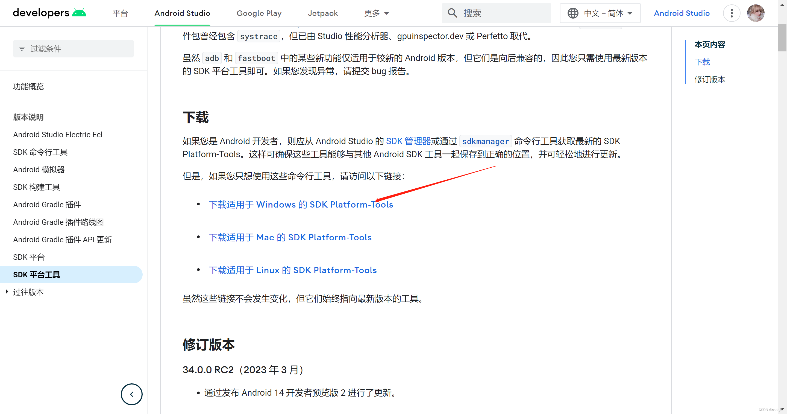Image resolution: width=787 pixels, height=414 pixels.
Task: Click the Android developers logo
Action: (49, 13)
